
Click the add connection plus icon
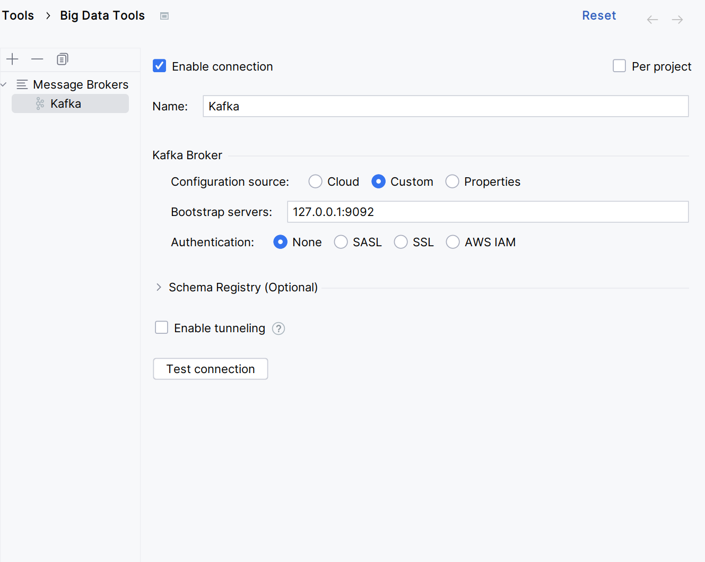pyautogui.click(x=12, y=59)
